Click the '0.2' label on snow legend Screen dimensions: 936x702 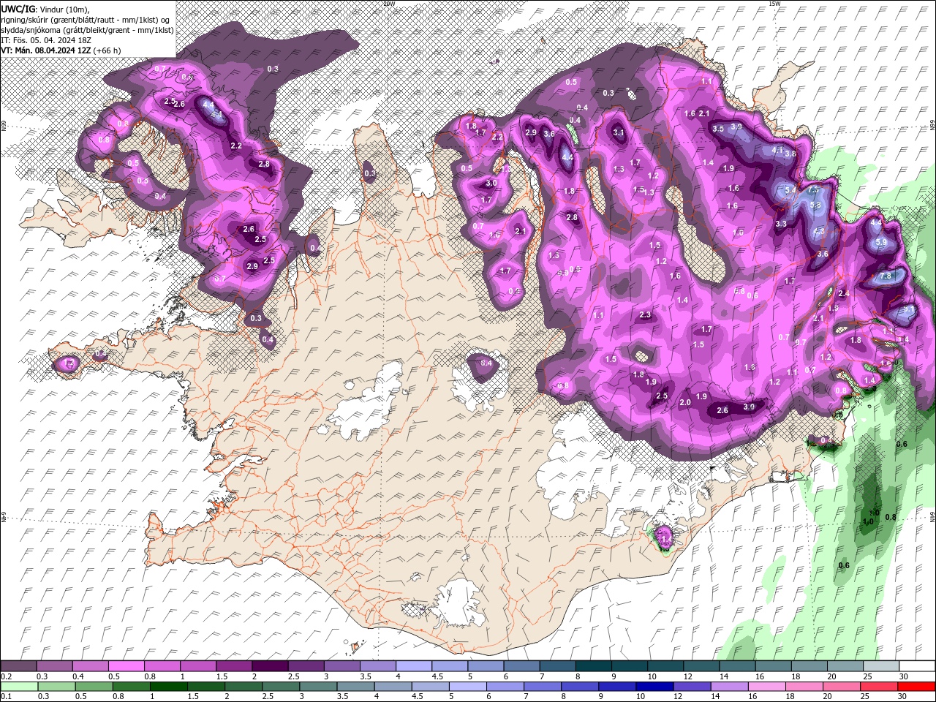point(6,676)
